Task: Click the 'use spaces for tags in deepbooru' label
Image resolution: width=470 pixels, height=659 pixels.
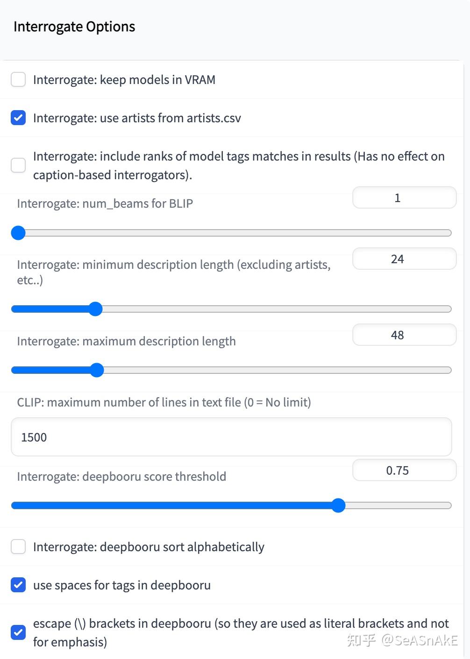Action: tap(122, 585)
